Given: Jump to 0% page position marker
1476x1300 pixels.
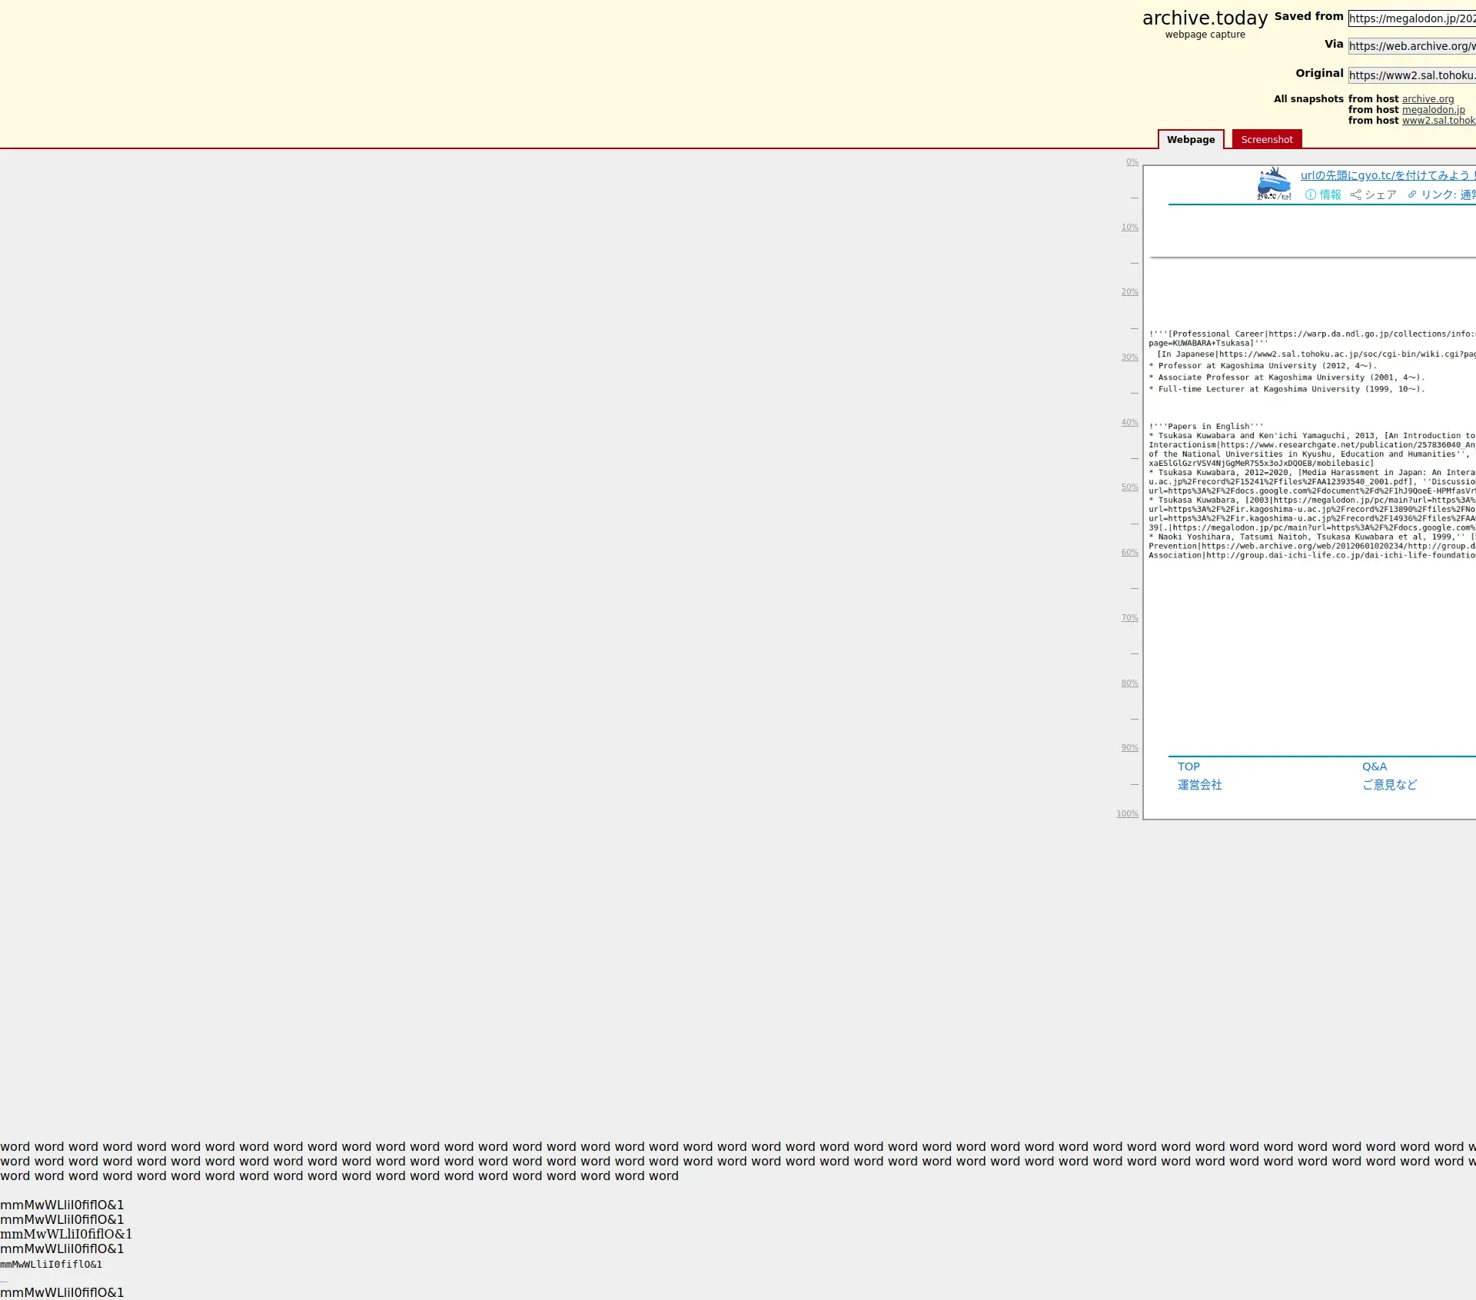Looking at the screenshot, I should click(x=1132, y=162).
